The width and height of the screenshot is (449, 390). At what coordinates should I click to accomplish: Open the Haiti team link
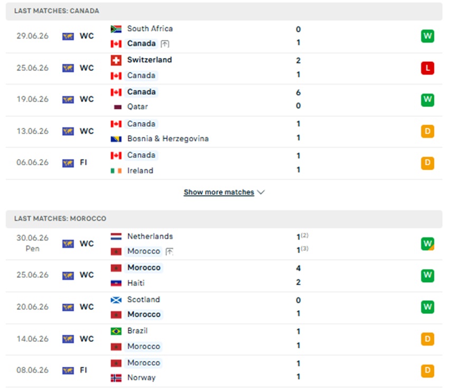coord(136,283)
